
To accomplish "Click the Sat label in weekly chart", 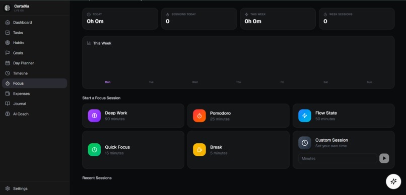I will pyautogui.click(x=326, y=82).
